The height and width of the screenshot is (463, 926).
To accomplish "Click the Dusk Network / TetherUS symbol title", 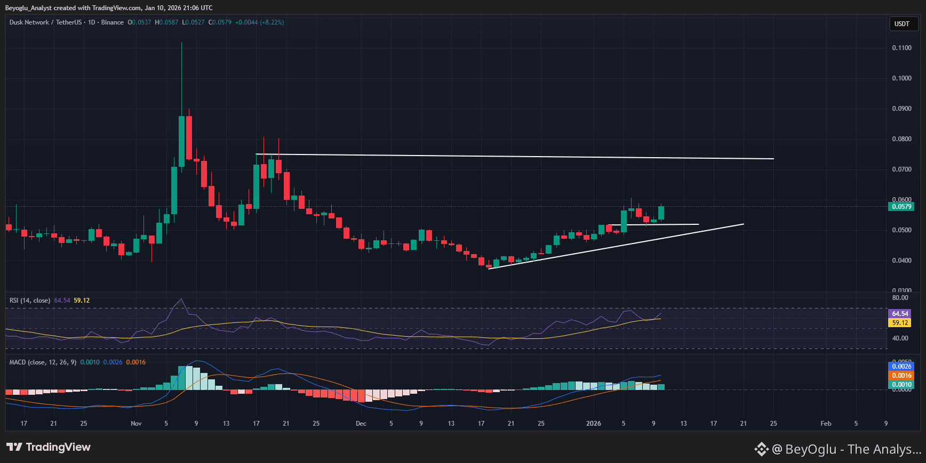I will pyautogui.click(x=45, y=22).
